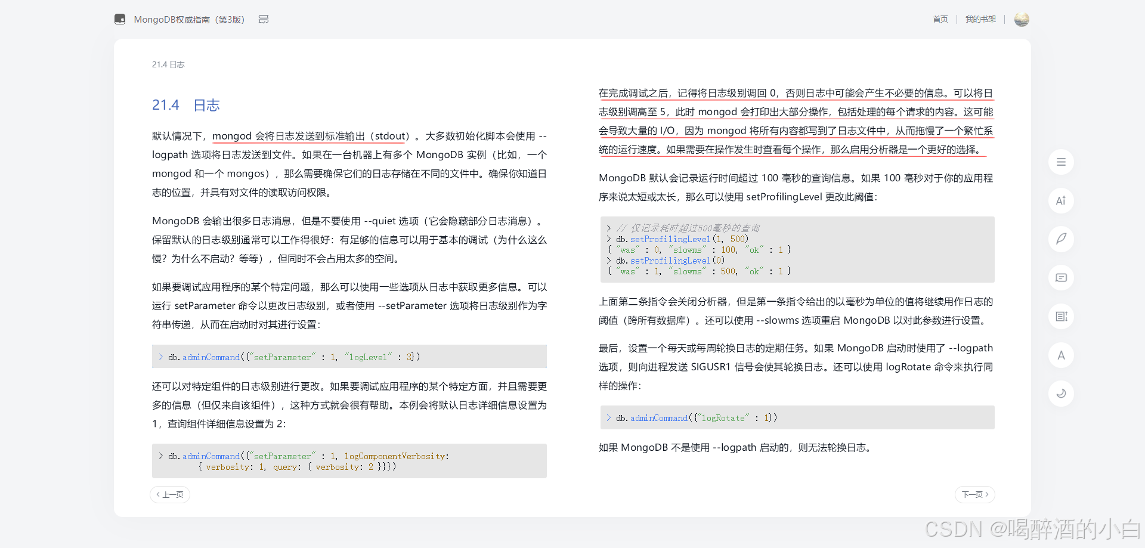Click the 下一页 next page button

975,494
